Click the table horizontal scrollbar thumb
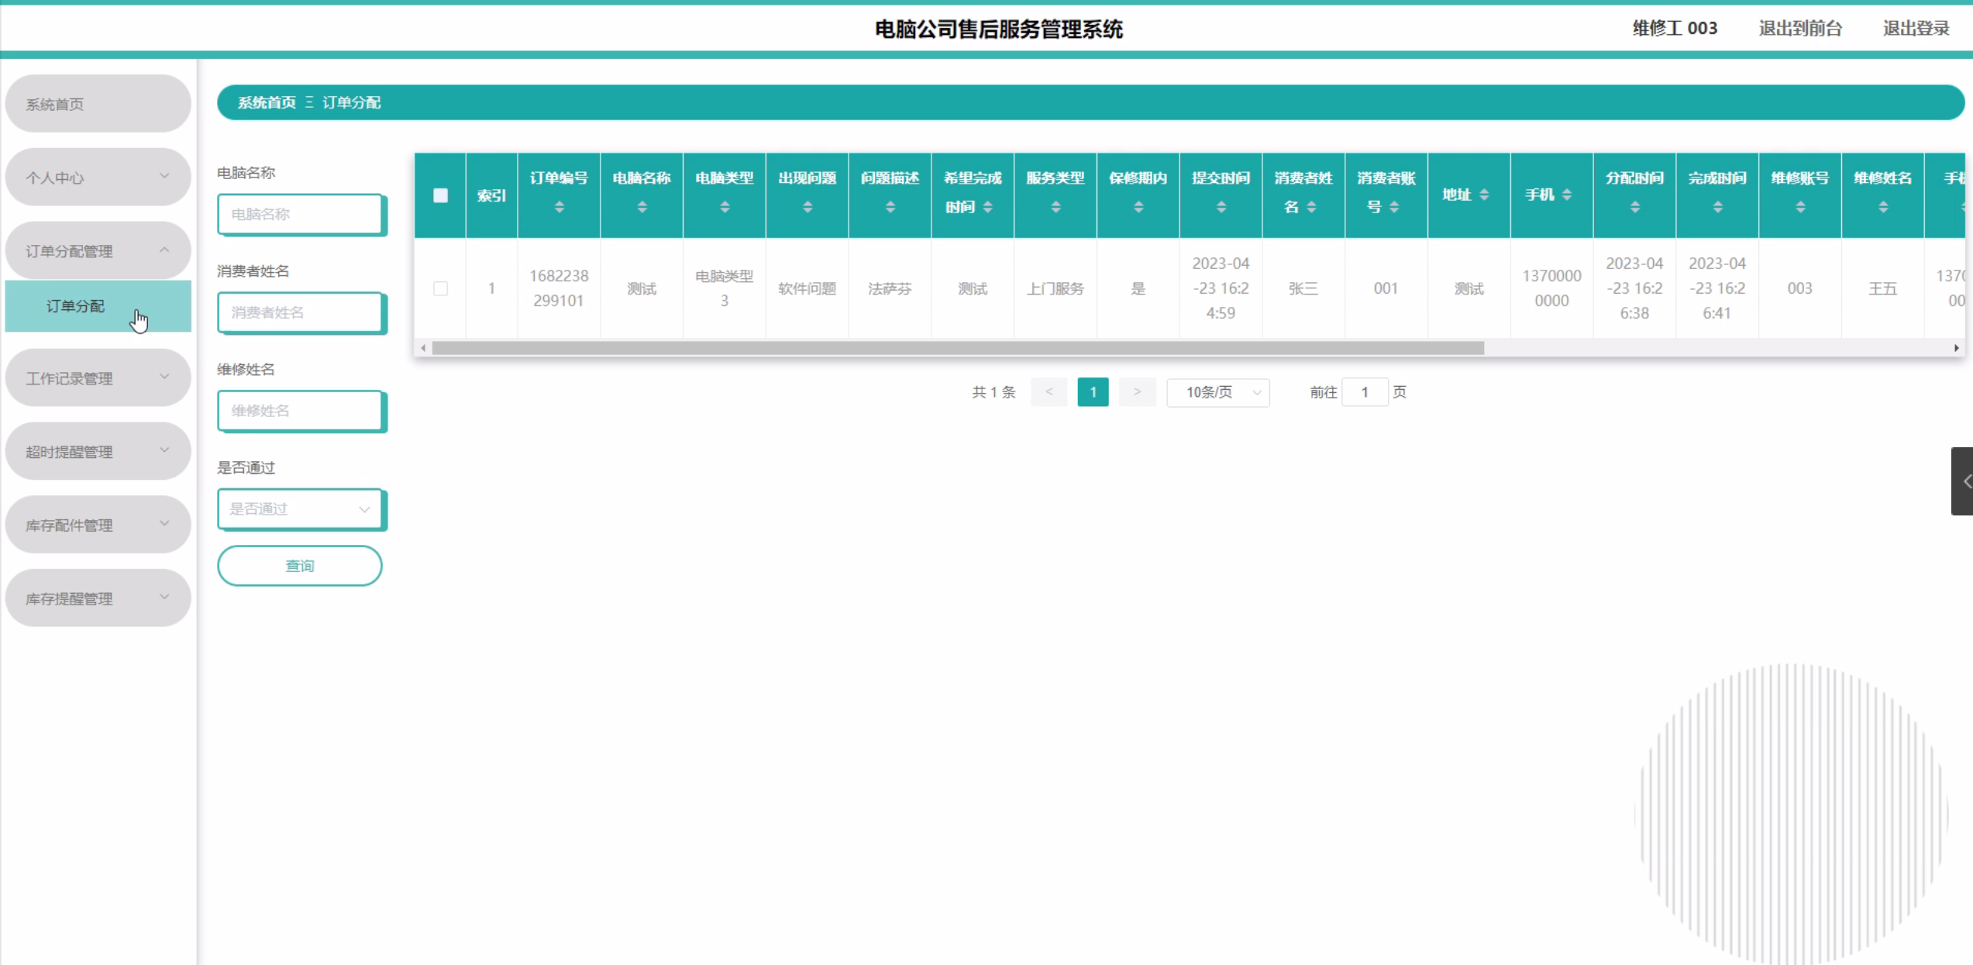 pyautogui.click(x=957, y=348)
